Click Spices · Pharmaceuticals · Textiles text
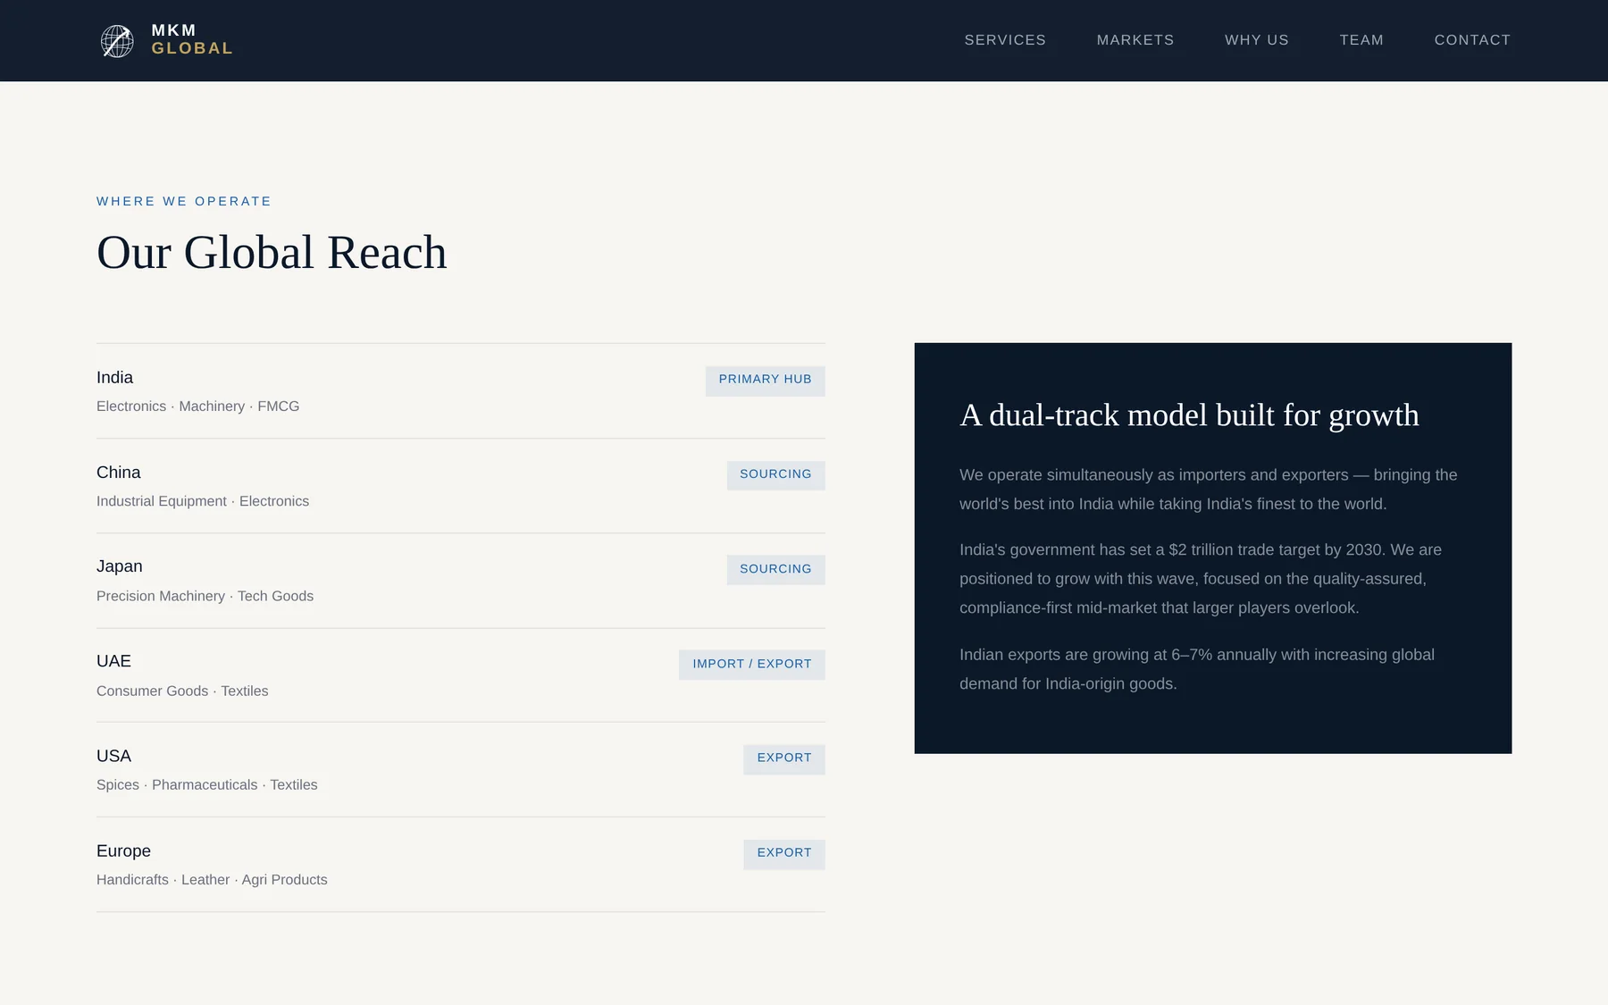Viewport: 1608px width, 1005px height. pyautogui.click(x=207, y=785)
